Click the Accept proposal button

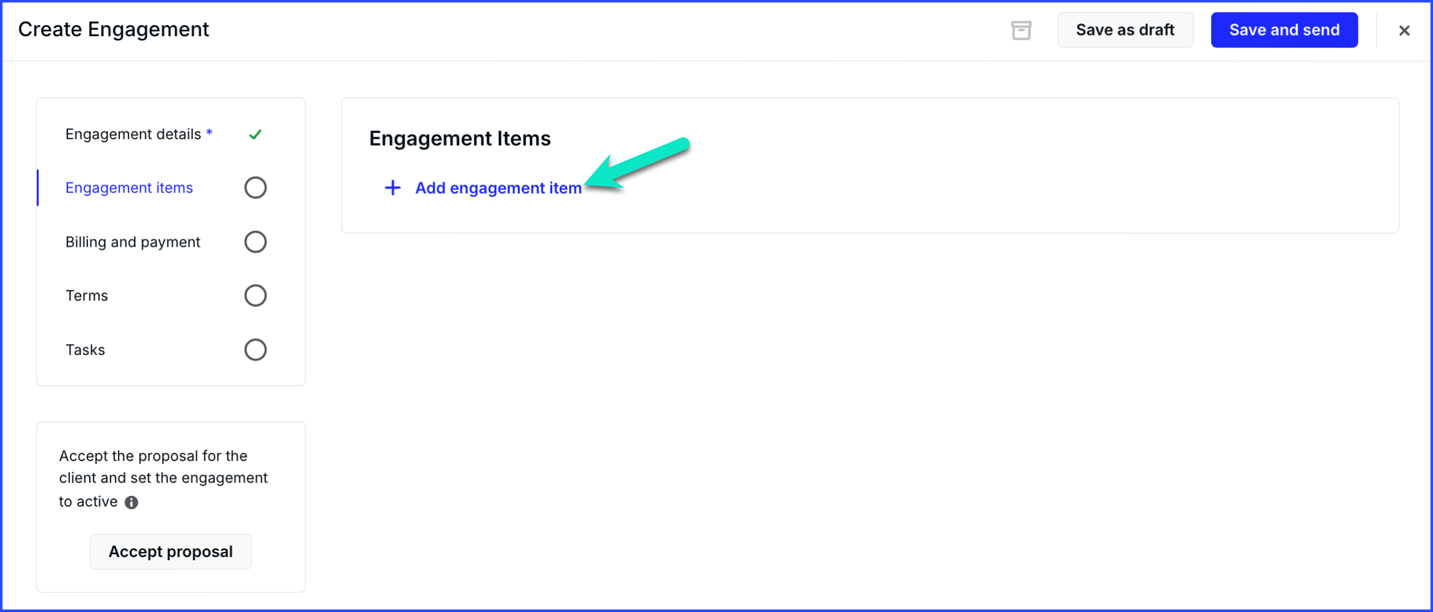click(171, 551)
